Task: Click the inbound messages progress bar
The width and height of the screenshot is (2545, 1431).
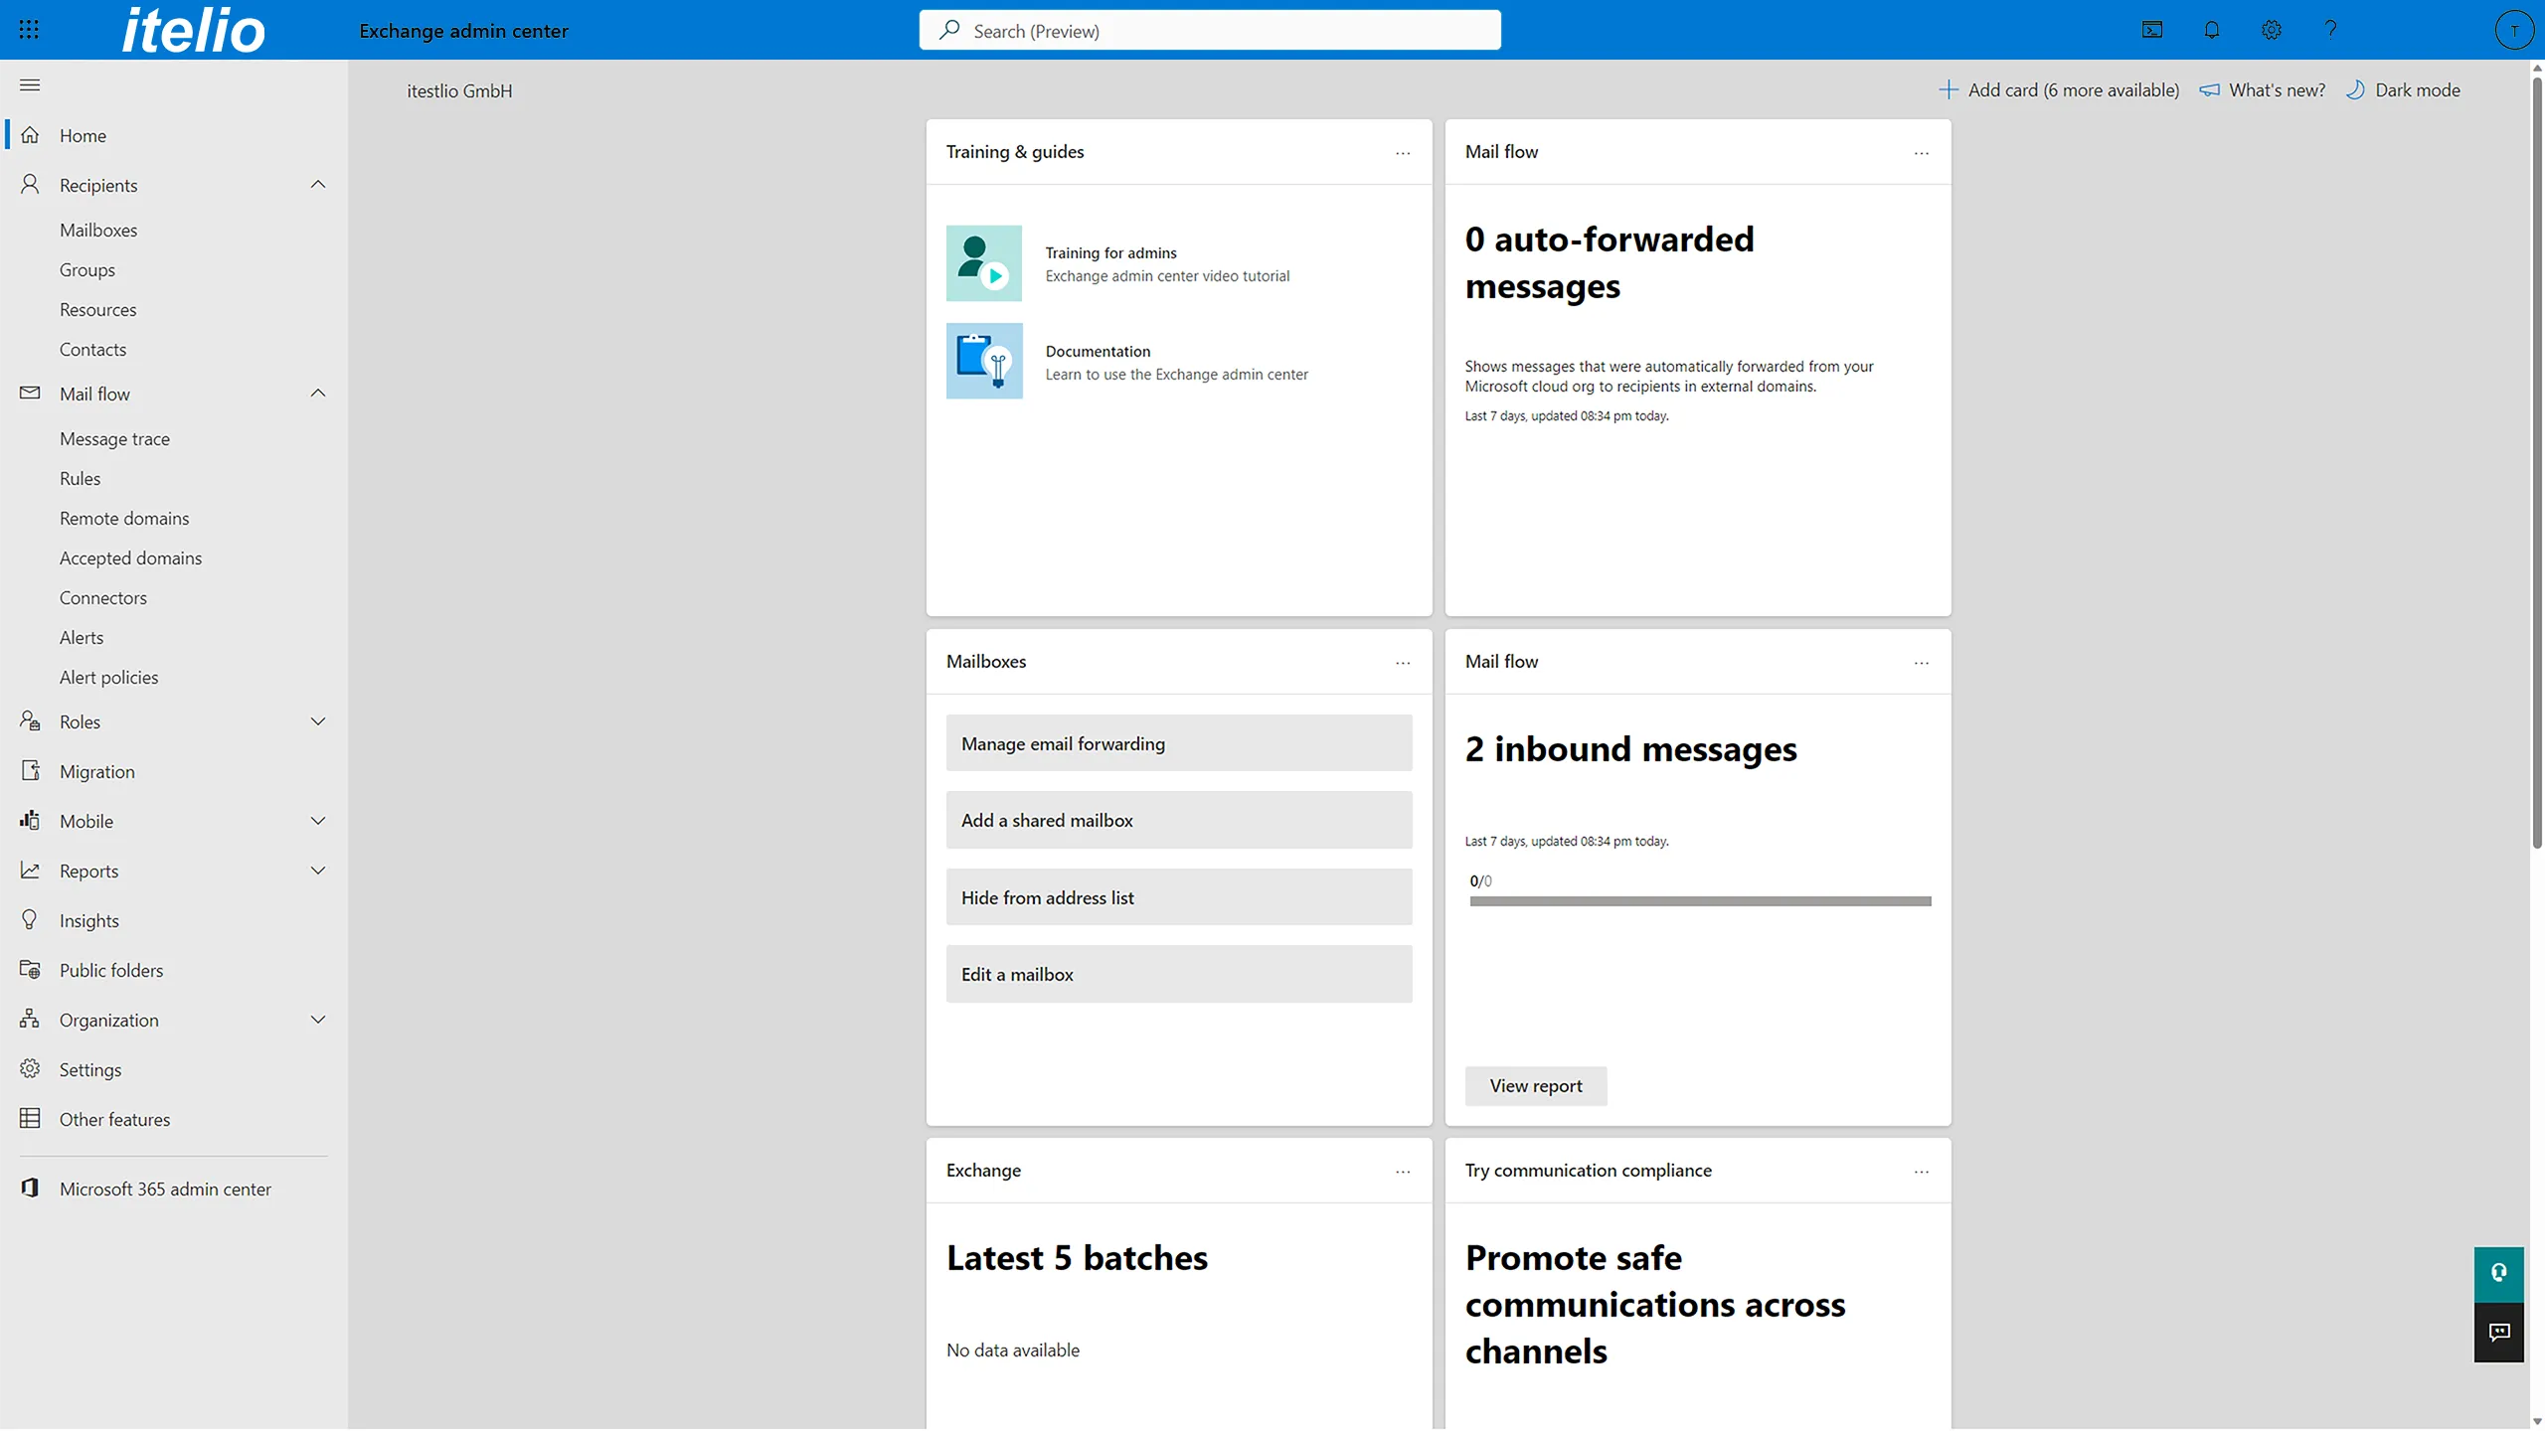Action: pos(1700,901)
